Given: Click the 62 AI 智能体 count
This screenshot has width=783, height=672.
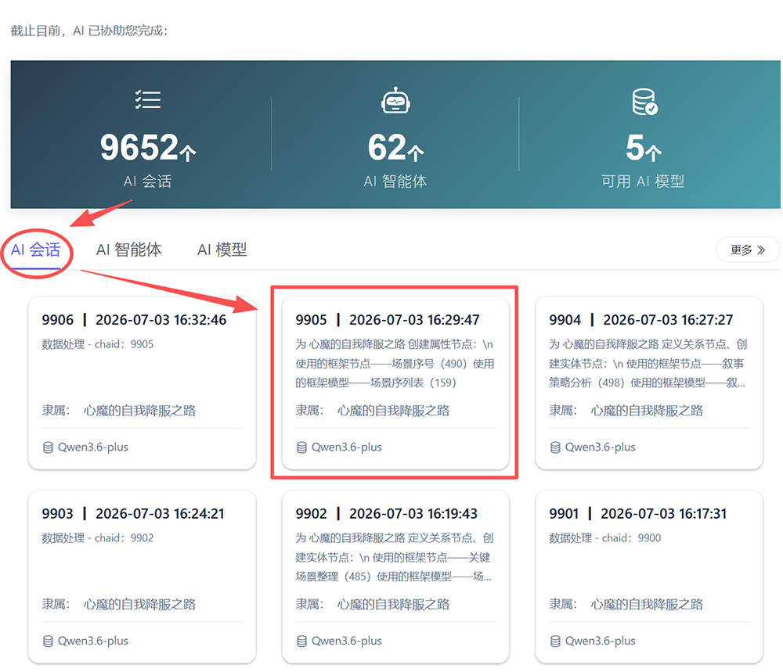Looking at the screenshot, I should coord(395,147).
